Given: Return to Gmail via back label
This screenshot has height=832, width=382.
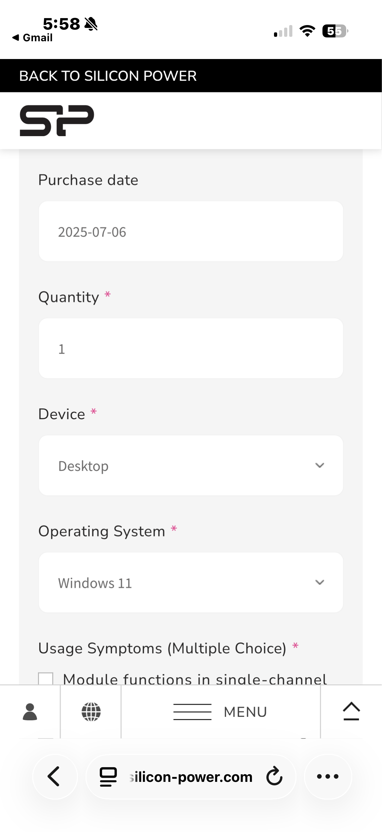Looking at the screenshot, I should 33,37.
